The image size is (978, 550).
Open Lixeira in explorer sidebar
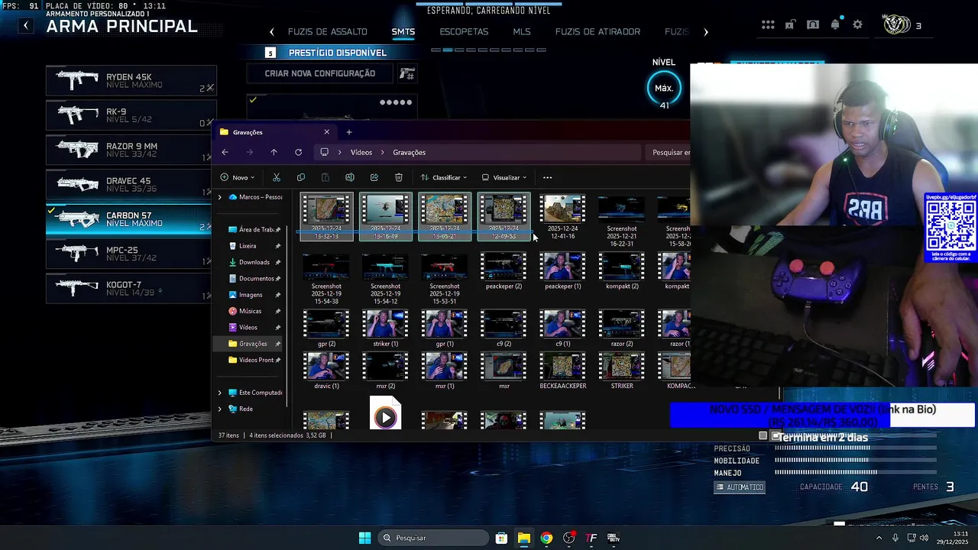(x=247, y=246)
